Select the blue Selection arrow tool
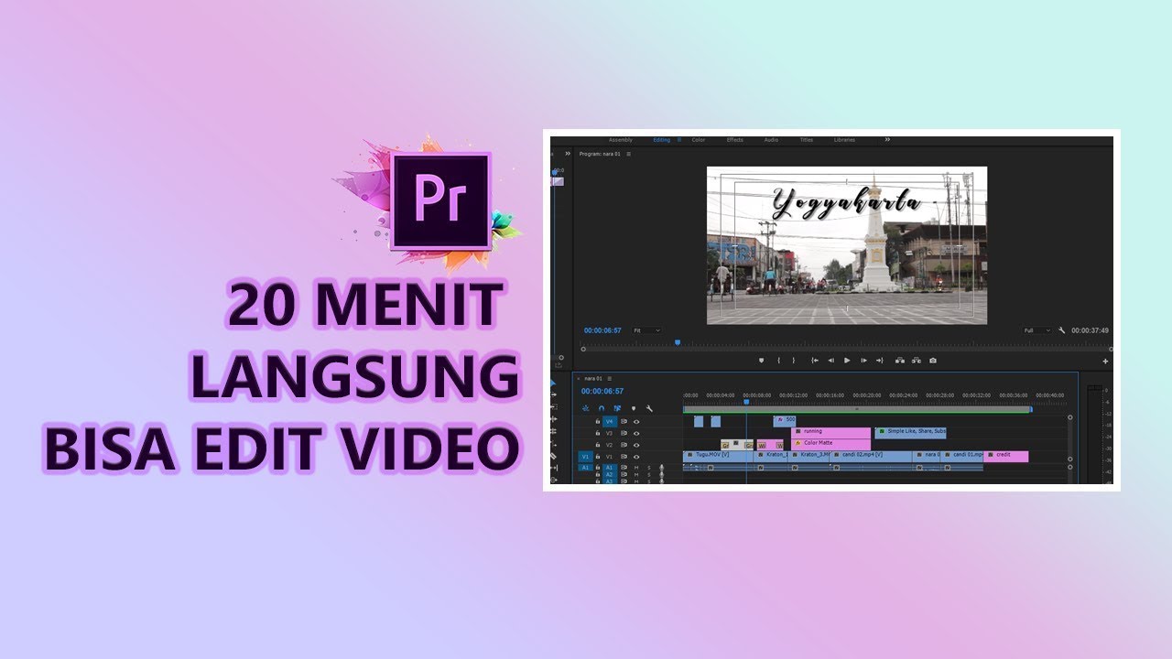The height and width of the screenshot is (659, 1172). (x=553, y=384)
